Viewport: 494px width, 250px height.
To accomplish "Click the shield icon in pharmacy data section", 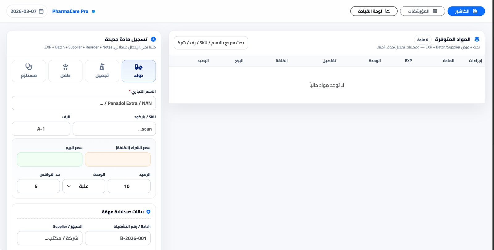I will pyautogui.click(x=149, y=212).
